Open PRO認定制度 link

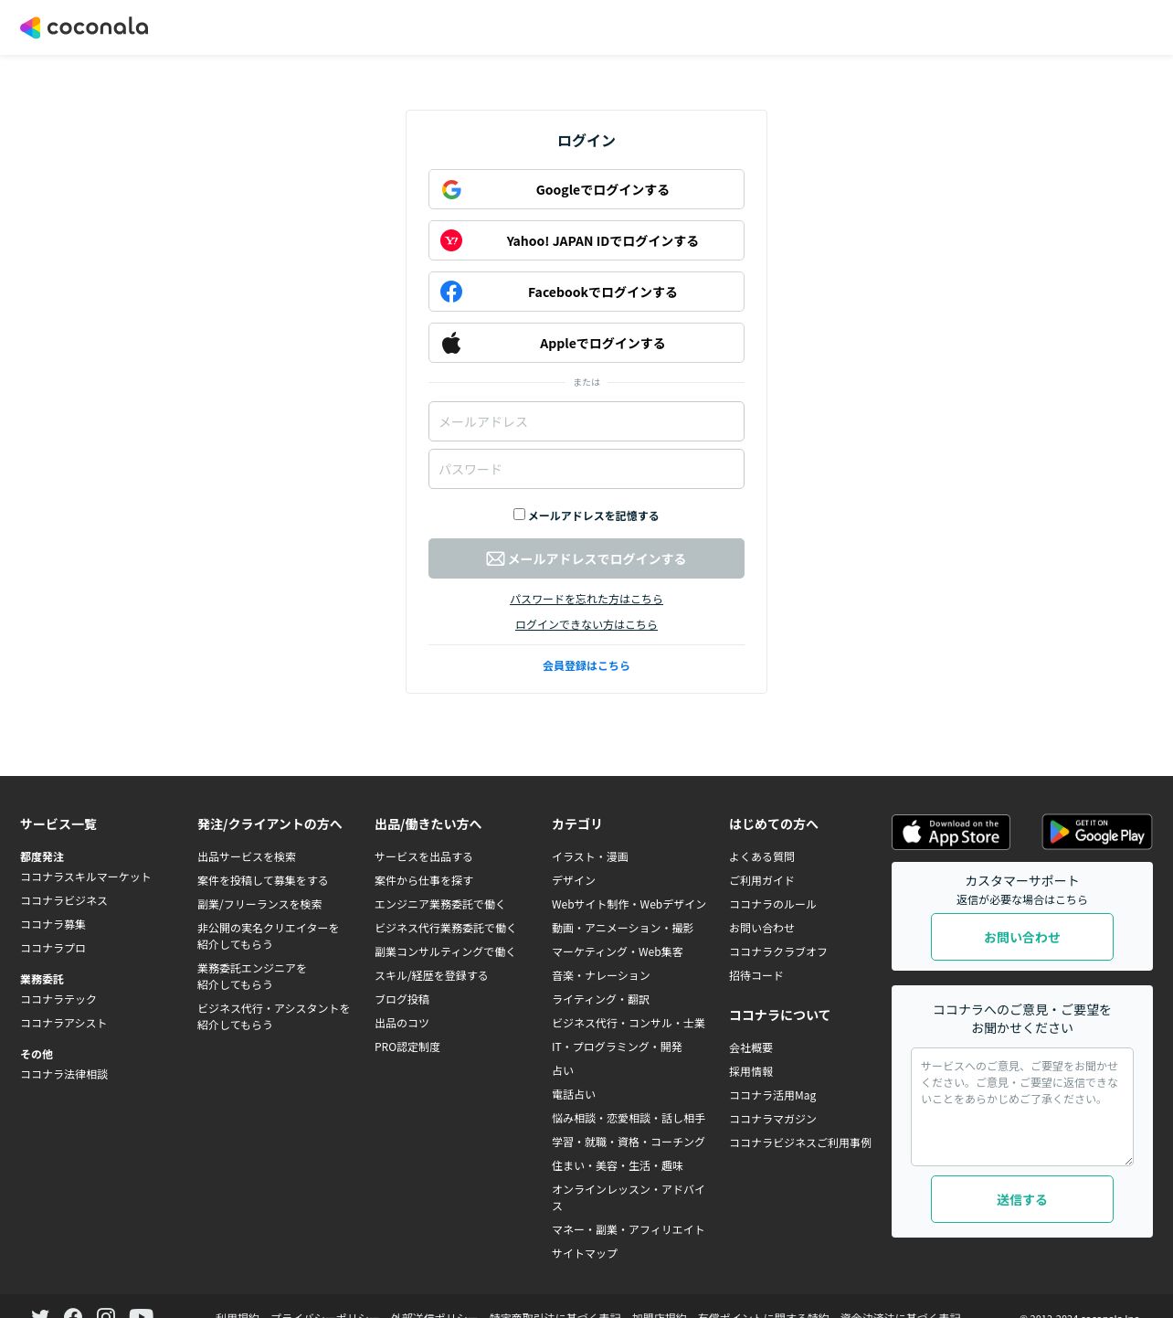coord(407,1047)
